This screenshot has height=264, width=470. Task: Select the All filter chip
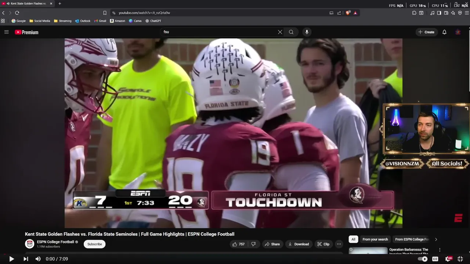(x=353, y=239)
